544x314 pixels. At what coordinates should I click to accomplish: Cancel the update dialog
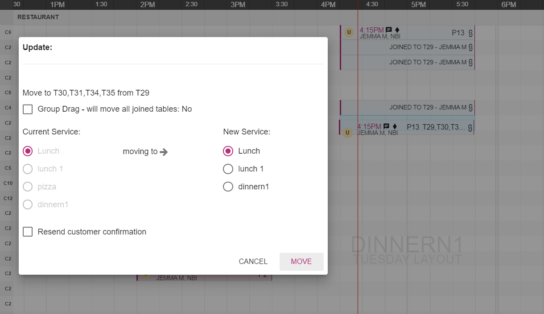253,262
